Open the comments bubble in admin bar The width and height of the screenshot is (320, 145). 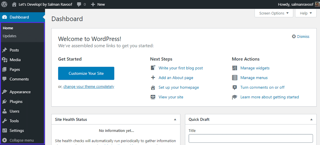pyautogui.click(x=79, y=4)
